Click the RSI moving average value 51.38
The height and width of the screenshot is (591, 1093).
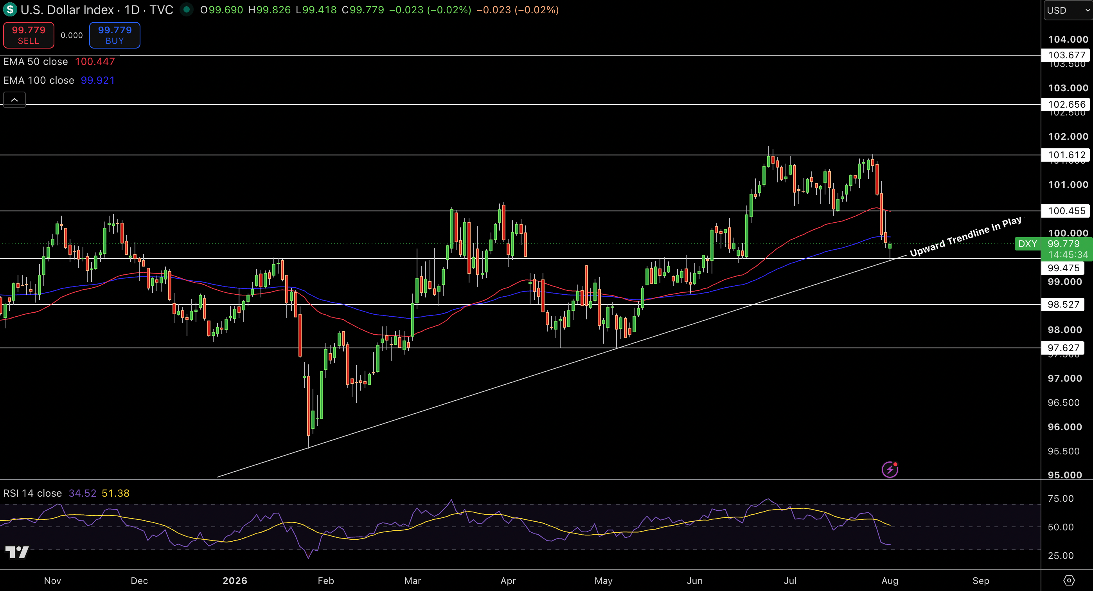116,494
